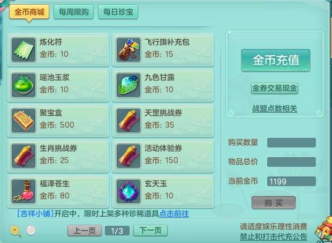Click the 飞行旗补充包 bag icon
The image size is (332, 243).
129,50
